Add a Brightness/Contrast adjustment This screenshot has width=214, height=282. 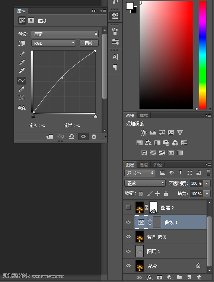(144, 133)
